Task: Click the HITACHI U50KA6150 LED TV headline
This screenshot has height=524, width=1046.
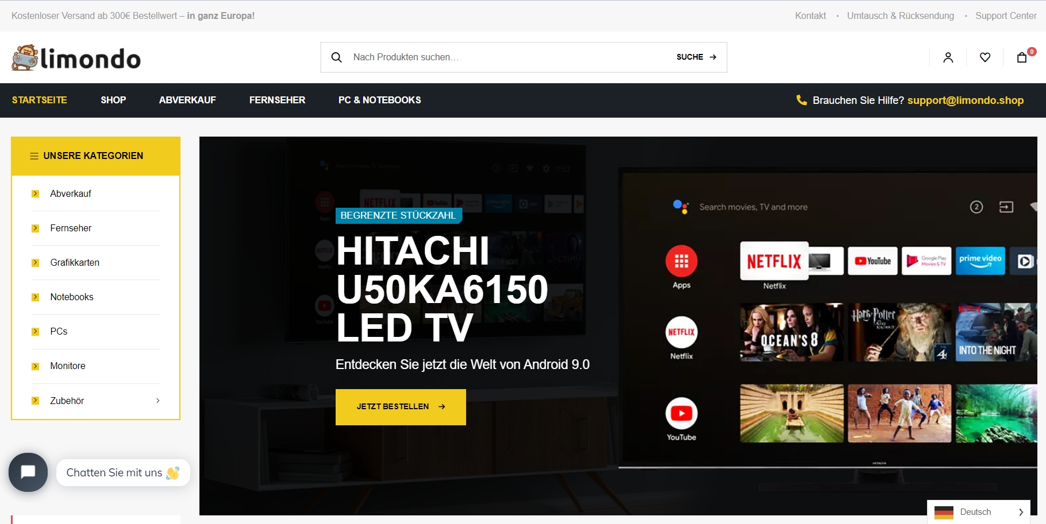Action: pos(443,289)
